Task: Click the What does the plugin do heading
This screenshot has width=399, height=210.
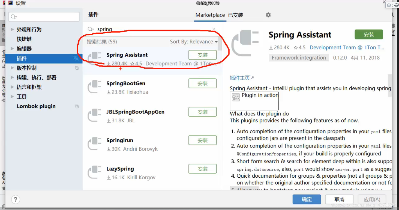Action: coord(259,114)
